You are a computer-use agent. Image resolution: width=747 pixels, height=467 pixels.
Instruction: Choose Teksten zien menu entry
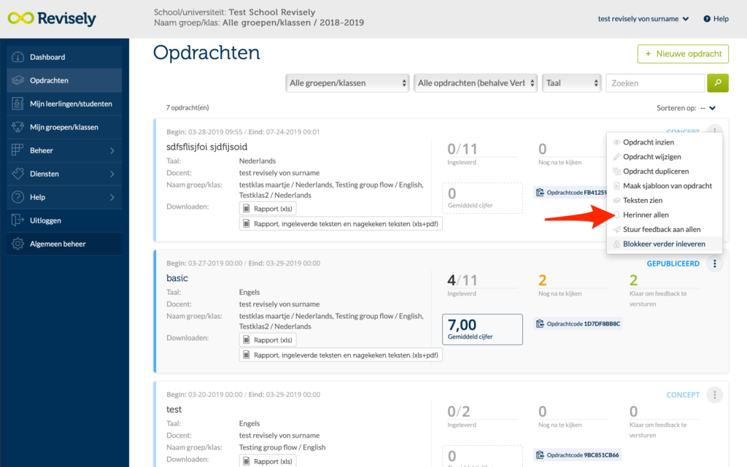pos(665,200)
